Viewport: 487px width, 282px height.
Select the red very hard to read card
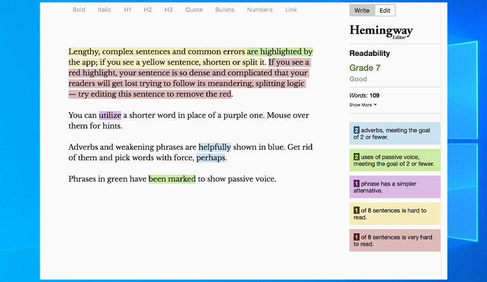point(395,241)
